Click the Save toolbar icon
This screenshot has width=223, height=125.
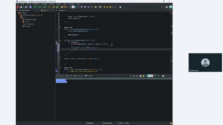pos(30,7)
